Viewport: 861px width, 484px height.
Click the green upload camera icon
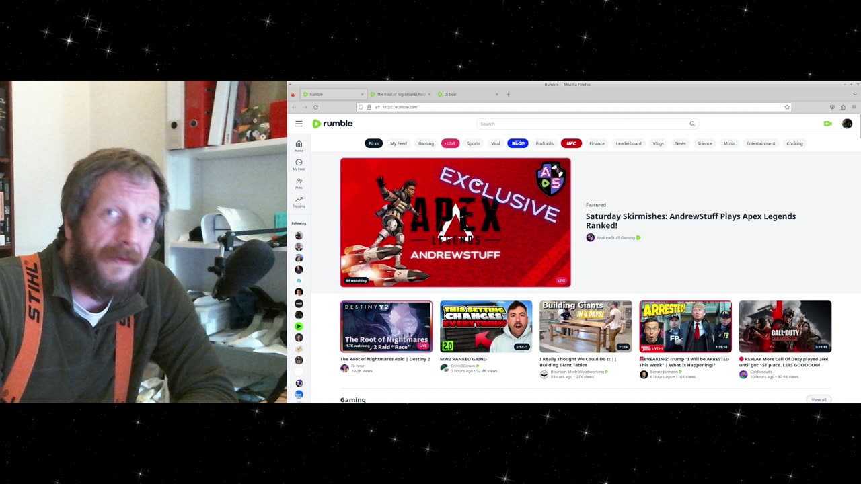click(x=827, y=124)
